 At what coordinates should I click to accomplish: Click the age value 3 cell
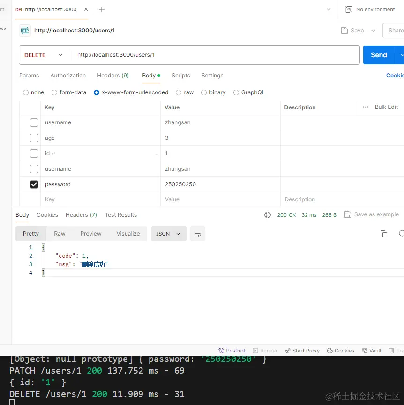pos(220,138)
